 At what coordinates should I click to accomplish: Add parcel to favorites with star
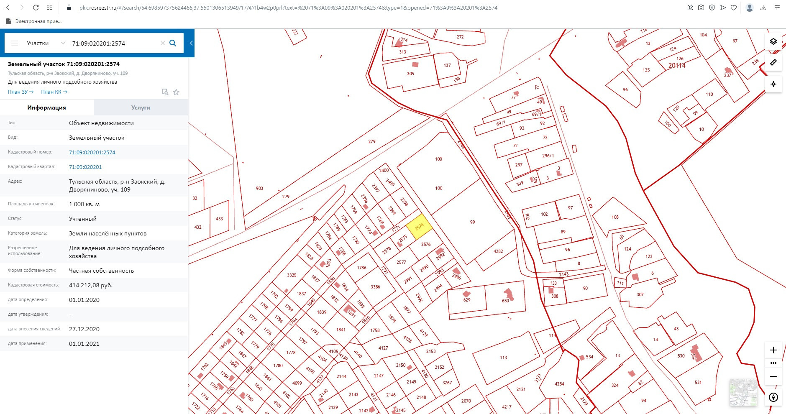click(177, 92)
